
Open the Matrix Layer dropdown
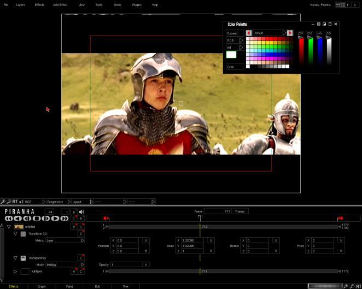click(65, 240)
